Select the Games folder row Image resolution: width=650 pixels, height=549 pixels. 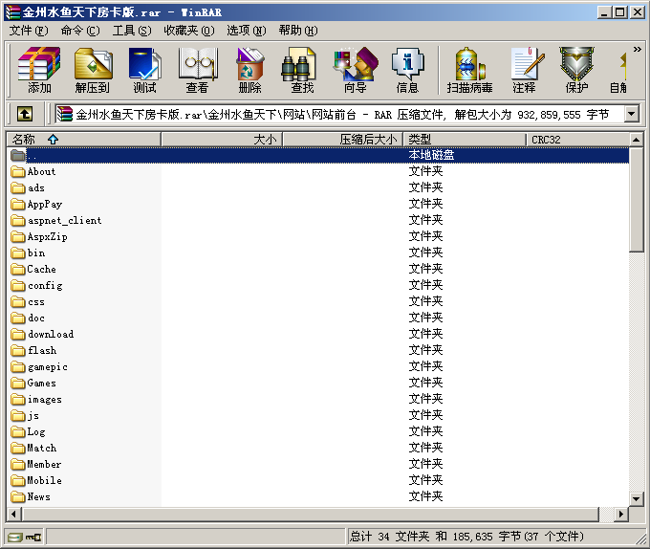tap(41, 383)
